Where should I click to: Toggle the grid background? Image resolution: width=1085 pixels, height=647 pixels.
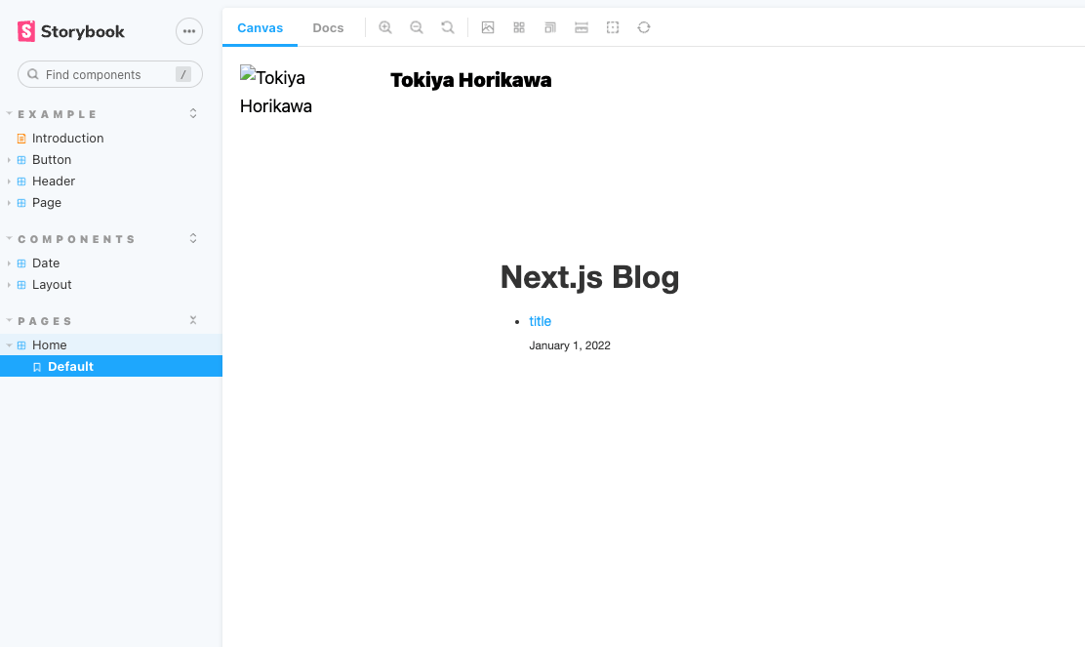click(519, 27)
